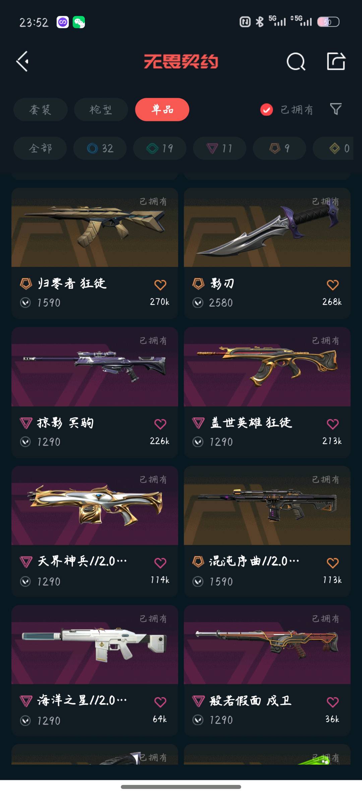Image resolution: width=362 pixels, height=796 pixels.
Task: Filter by blue-circle tier showing 32
Action: (100, 148)
